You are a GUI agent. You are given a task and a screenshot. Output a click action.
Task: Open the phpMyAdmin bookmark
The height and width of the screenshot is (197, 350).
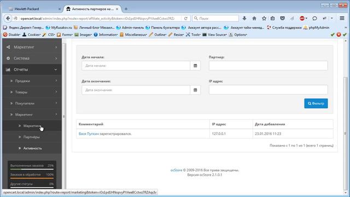tap(316, 27)
